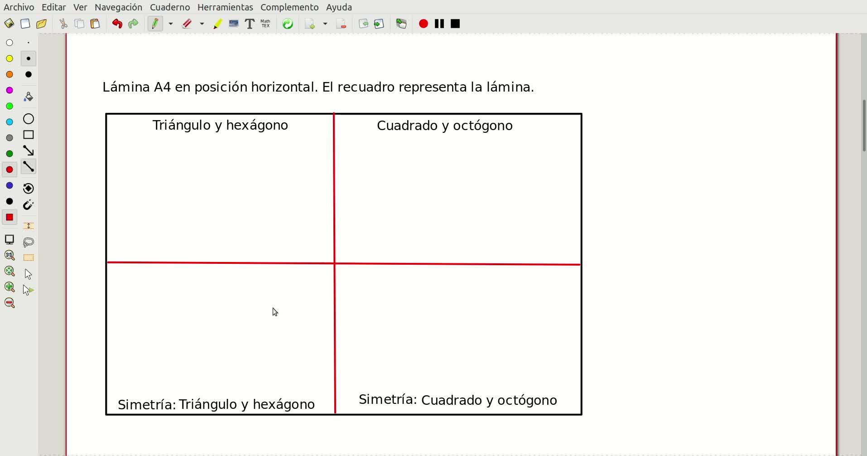Set the thick stroke thickness

[x=29, y=74]
